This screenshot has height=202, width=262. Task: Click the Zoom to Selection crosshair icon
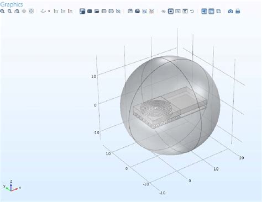point(24,11)
